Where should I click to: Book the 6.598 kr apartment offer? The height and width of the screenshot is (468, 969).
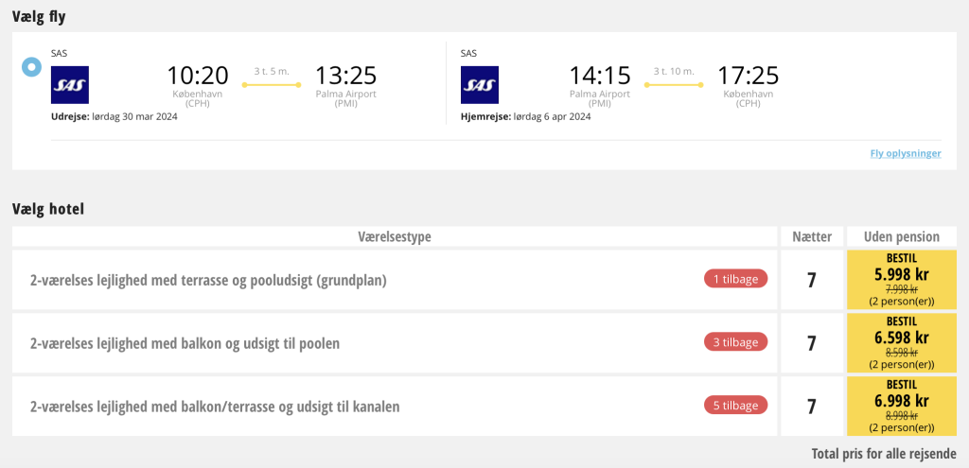tap(902, 342)
